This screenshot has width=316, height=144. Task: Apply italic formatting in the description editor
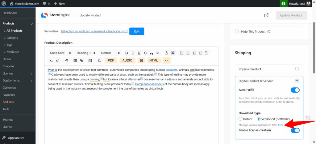point(133,53)
